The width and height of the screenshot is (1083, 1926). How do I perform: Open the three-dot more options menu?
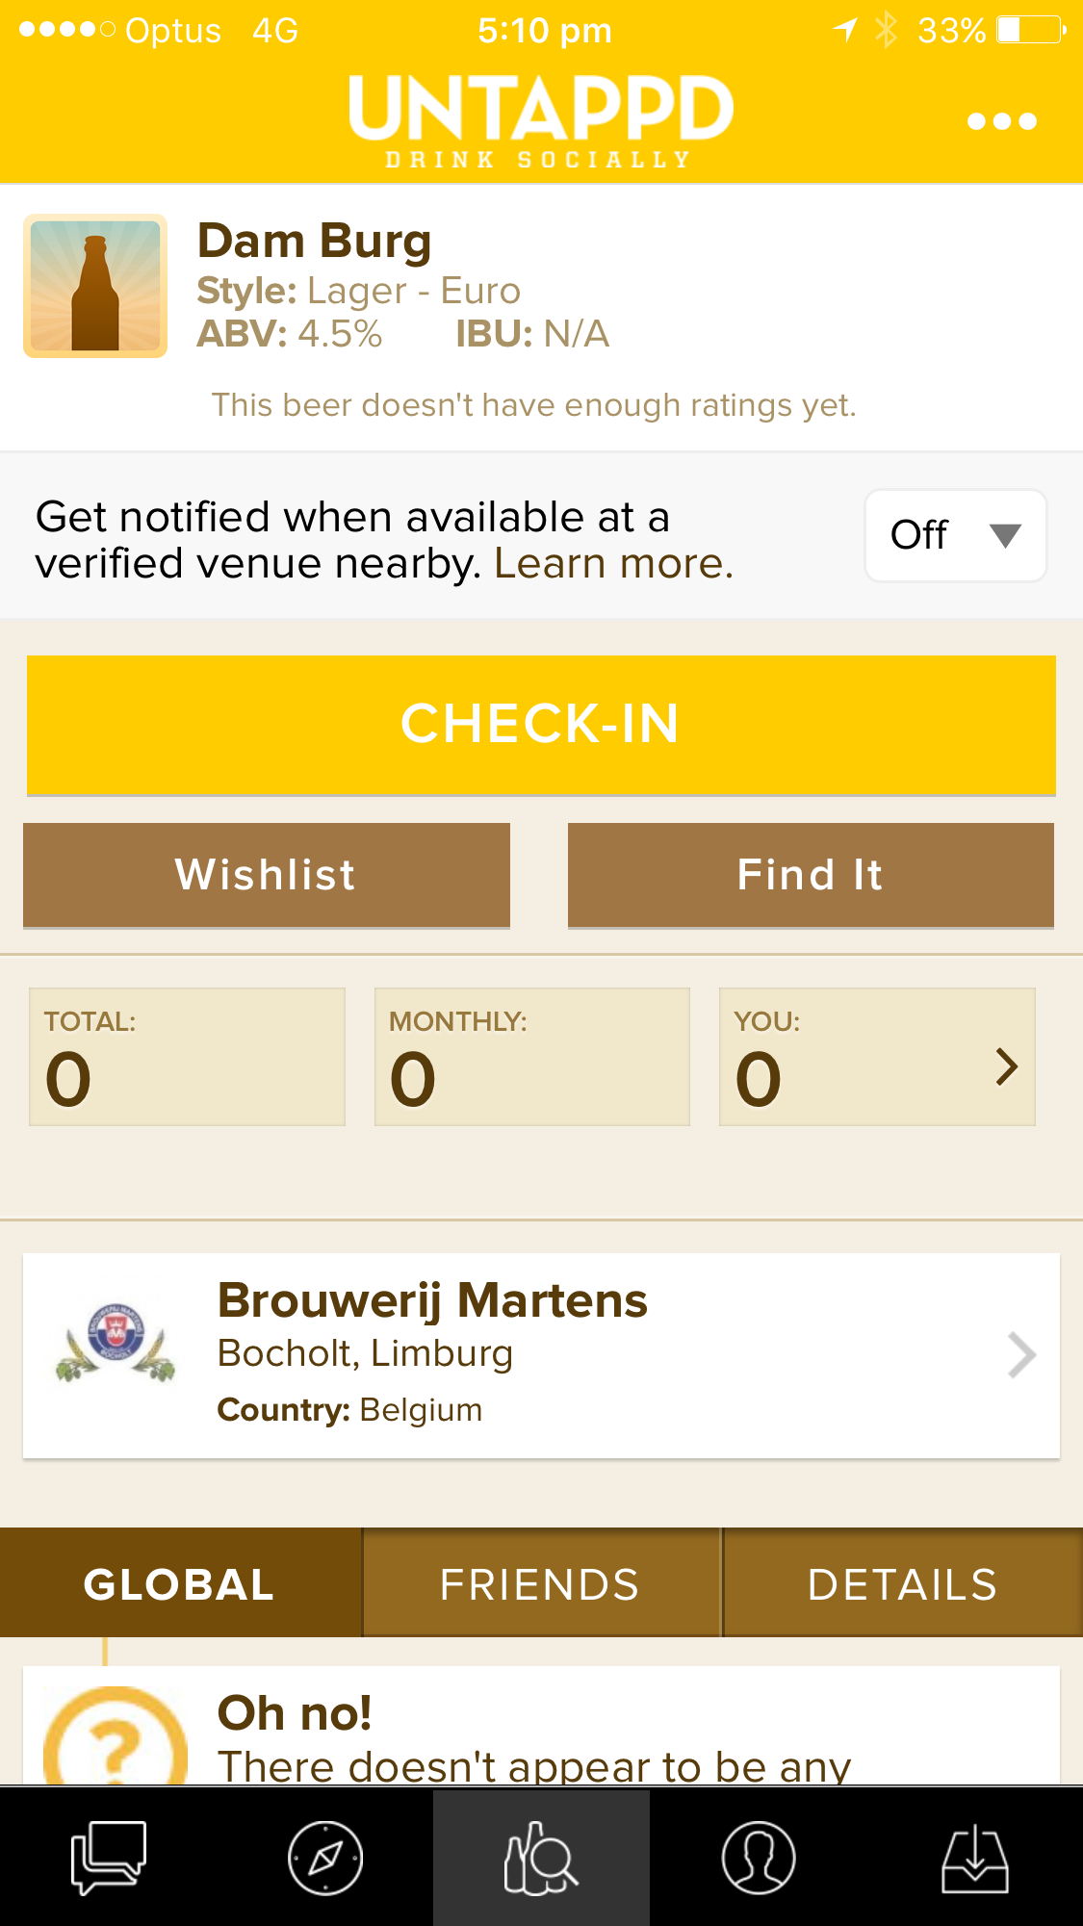tap(1002, 121)
